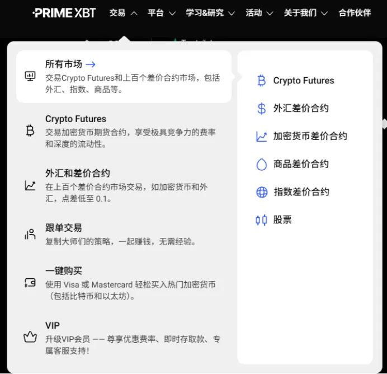Click the monitor icon beside 所有市场

click(30, 76)
